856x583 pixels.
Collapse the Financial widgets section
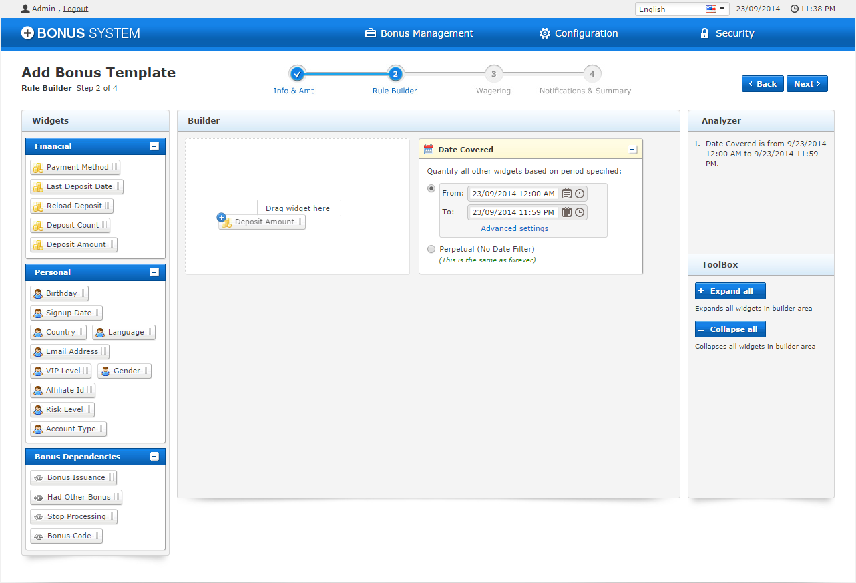tap(154, 146)
